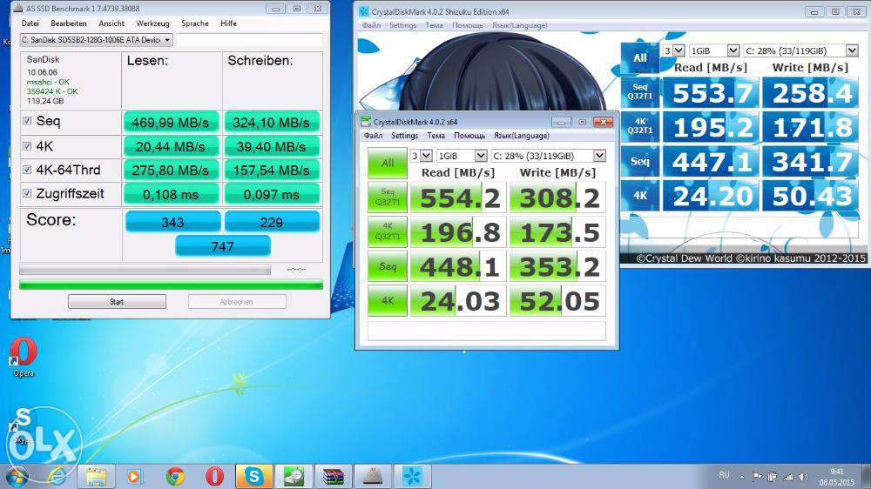Click the gray drive utility taskbar icon

[373, 477]
